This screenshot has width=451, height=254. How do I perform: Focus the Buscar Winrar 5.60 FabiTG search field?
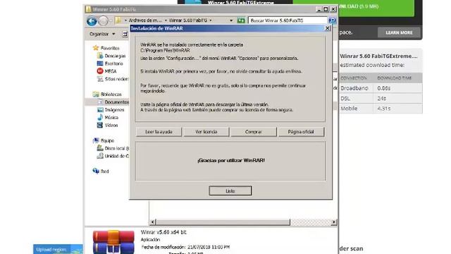click(x=288, y=20)
